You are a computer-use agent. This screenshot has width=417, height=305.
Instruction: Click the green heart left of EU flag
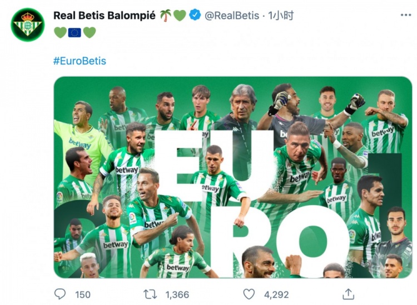(x=60, y=33)
